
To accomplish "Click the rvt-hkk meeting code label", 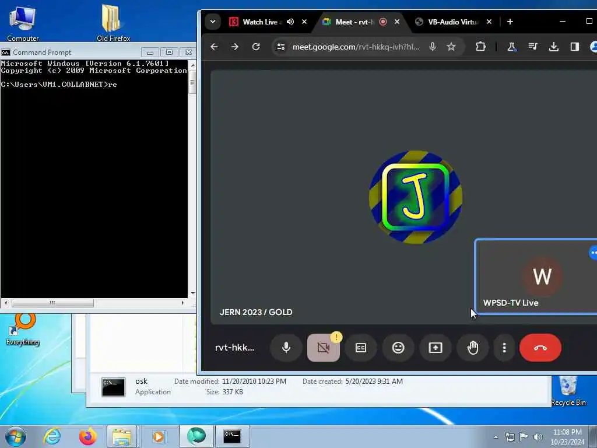I will (234, 348).
